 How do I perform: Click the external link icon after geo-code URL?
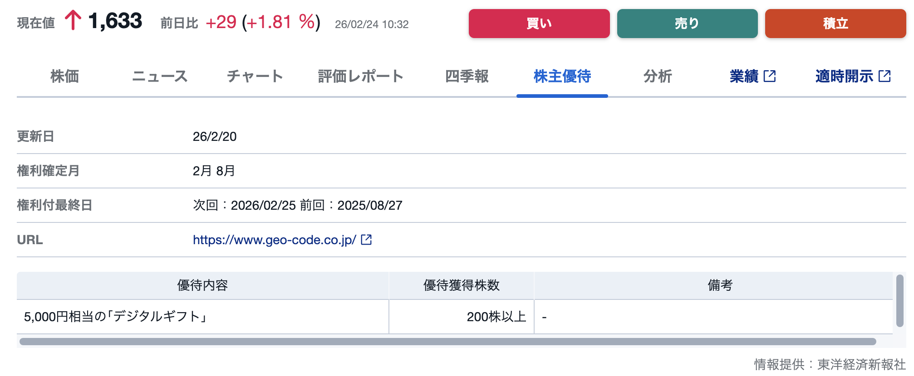point(366,240)
